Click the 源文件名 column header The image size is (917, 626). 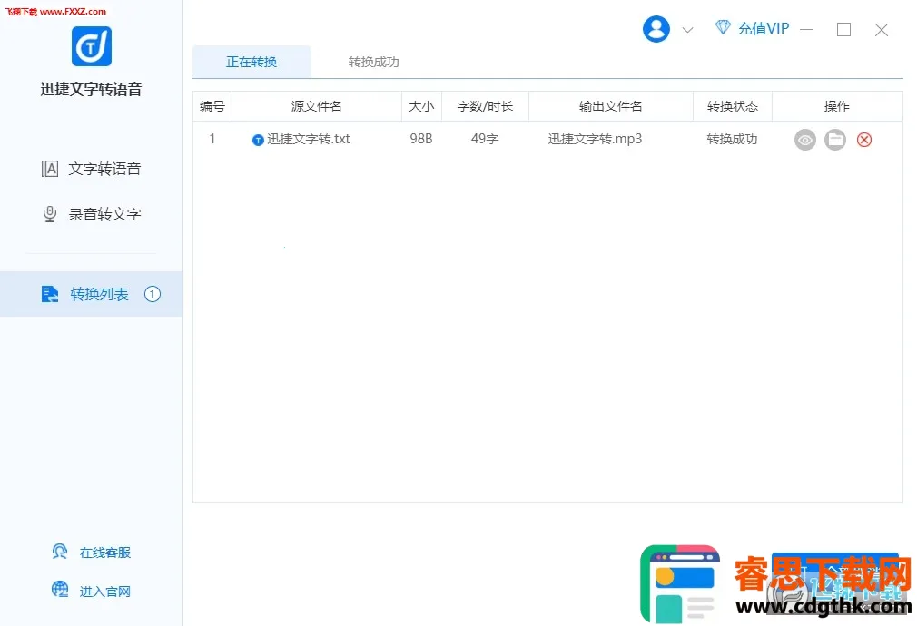tap(316, 106)
